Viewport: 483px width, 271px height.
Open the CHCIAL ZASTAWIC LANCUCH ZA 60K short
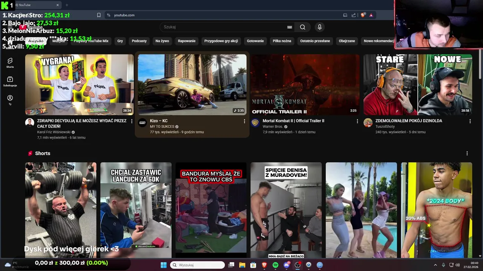[136, 210]
